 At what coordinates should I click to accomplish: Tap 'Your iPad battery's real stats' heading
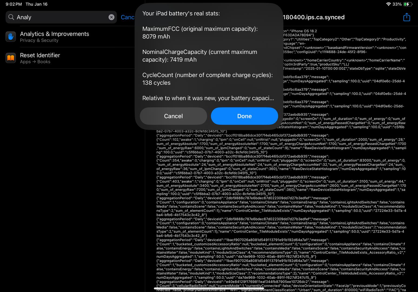[181, 13]
